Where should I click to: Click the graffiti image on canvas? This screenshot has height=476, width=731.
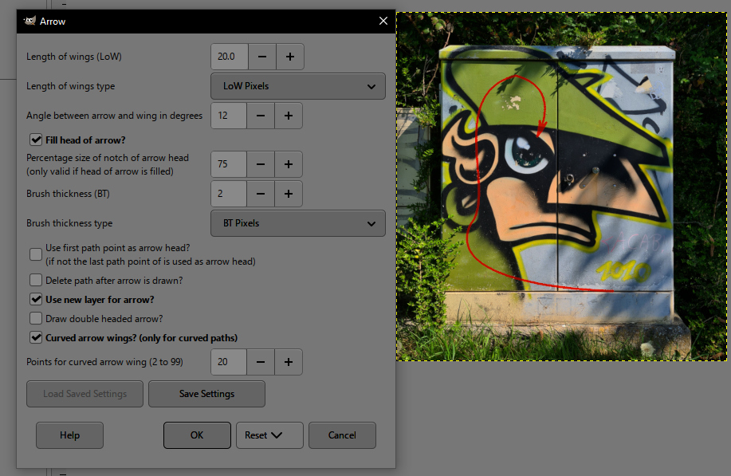(x=561, y=187)
